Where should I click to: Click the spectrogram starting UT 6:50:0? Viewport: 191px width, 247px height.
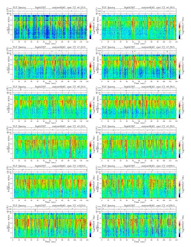(x=139, y=27)
